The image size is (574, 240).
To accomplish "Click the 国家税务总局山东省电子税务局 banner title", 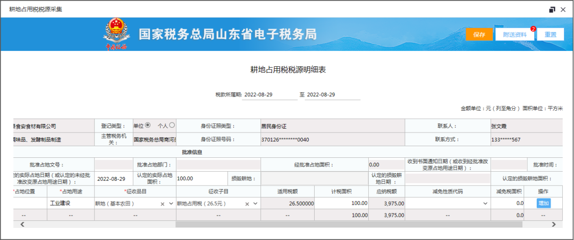I will 227,34.
